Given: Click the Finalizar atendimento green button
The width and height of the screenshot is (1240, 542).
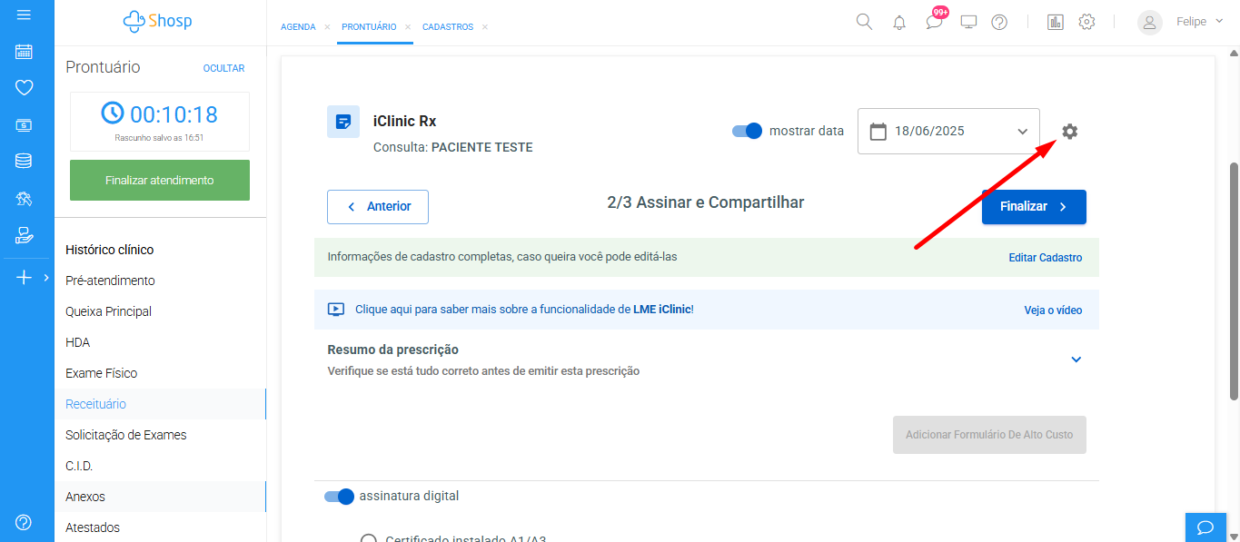Looking at the screenshot, I should [x=160, y=180].
